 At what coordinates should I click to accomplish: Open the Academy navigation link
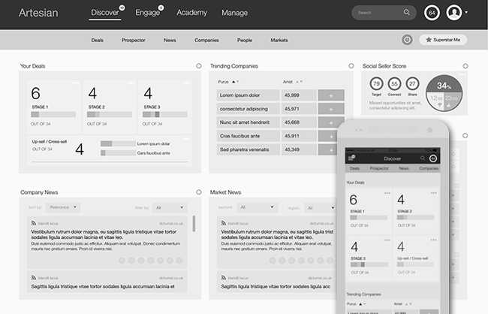[x=191, y=13]
